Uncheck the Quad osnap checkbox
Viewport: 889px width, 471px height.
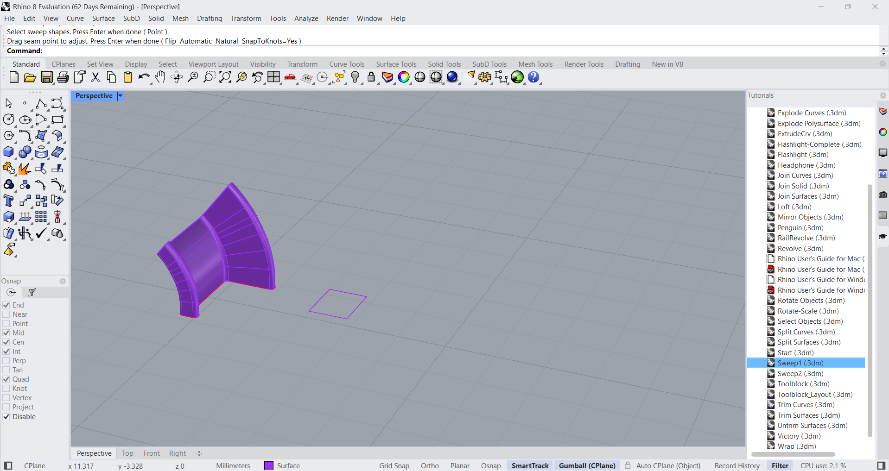tap(6, 379)
